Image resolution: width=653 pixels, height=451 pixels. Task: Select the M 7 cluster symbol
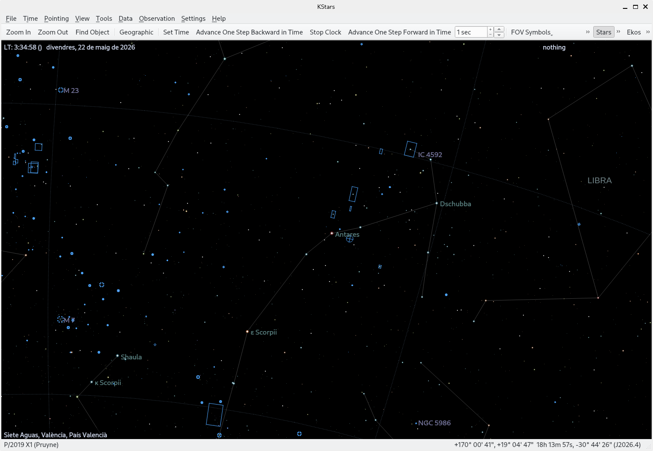tap(61, 319)
